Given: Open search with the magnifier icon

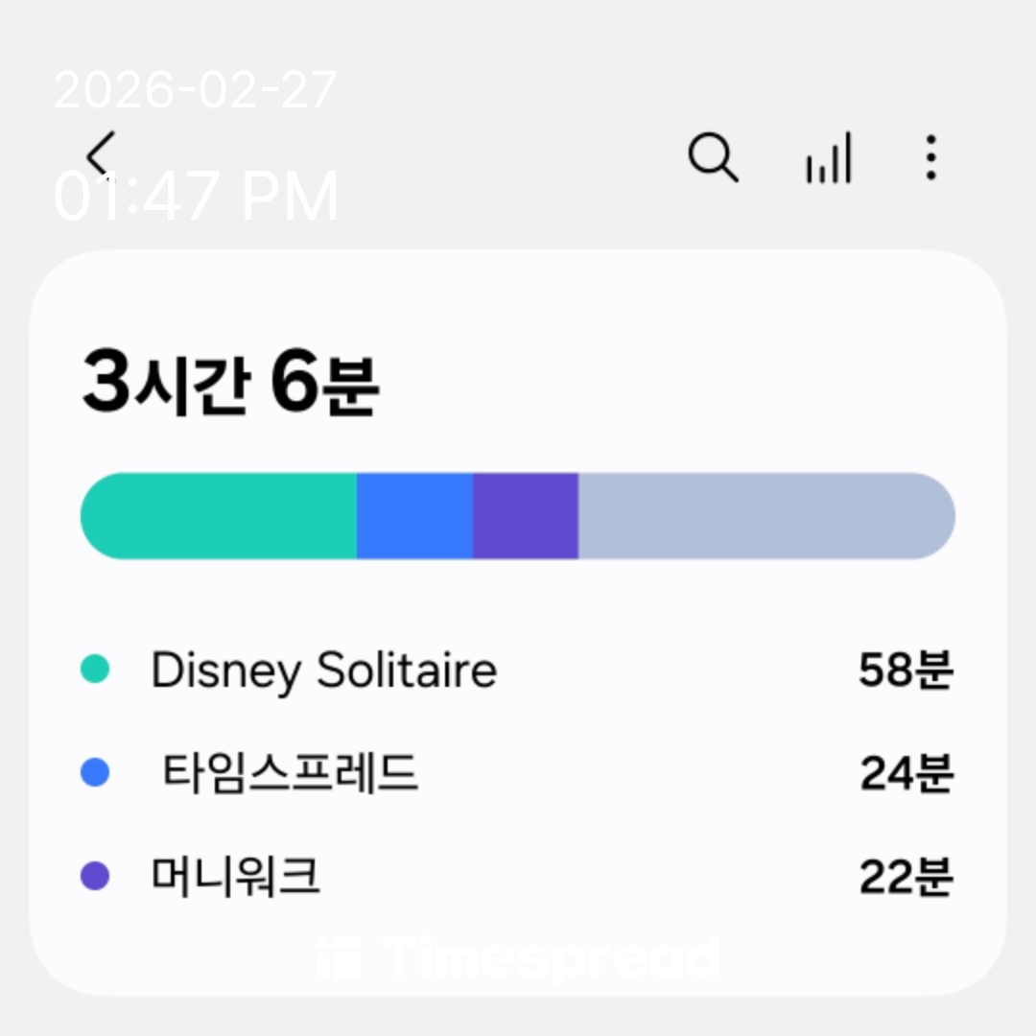Looking at the screenshot, I should pos(713,157).
